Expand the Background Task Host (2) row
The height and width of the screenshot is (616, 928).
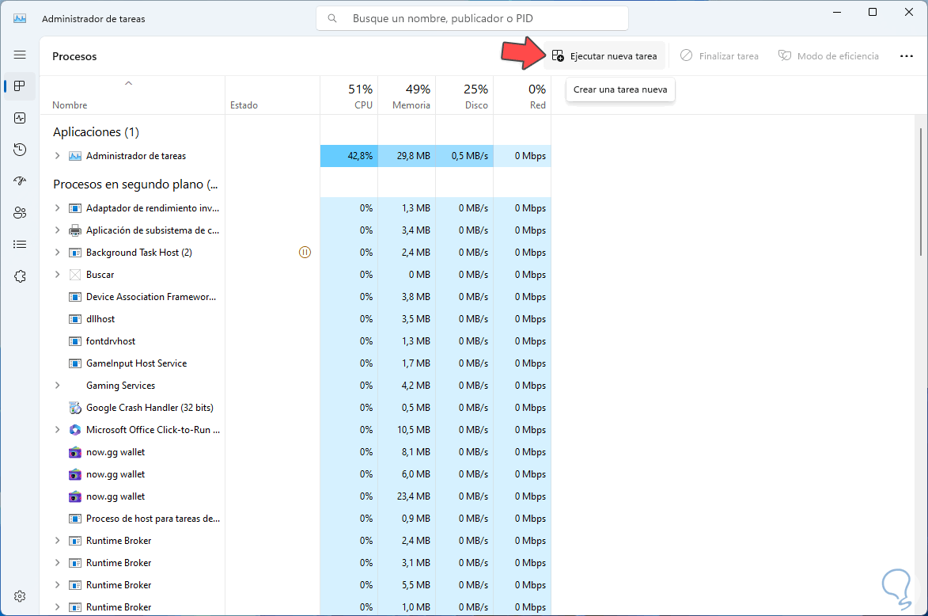58,253
